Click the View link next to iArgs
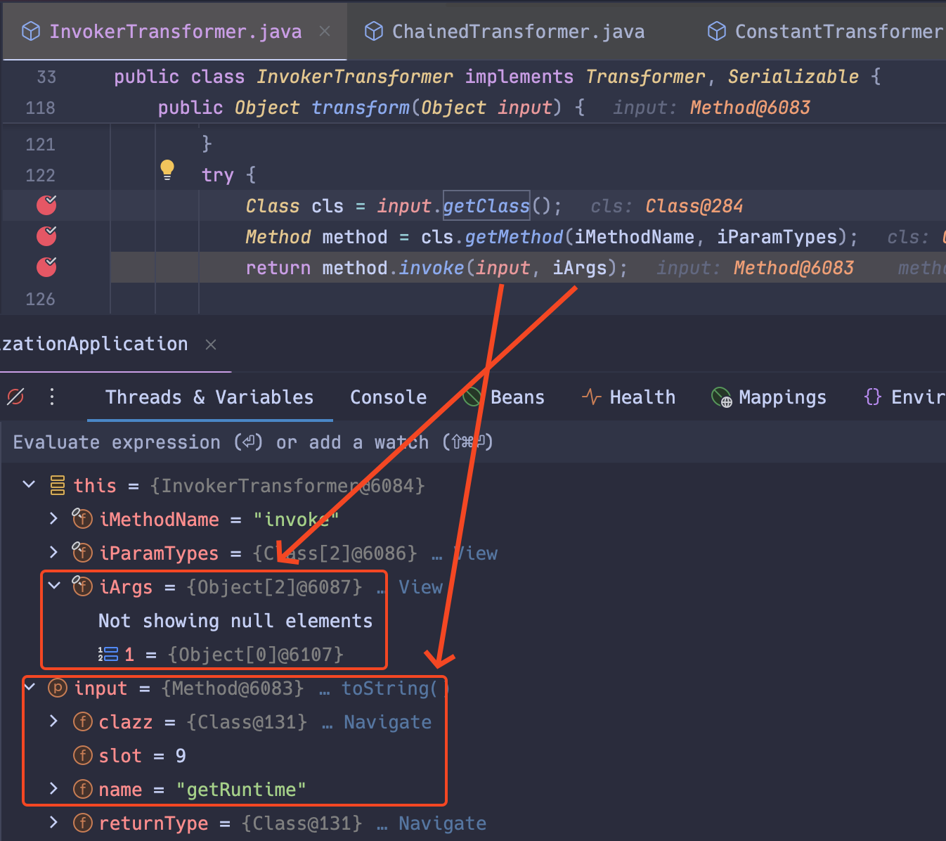 (x=420, y=586)
